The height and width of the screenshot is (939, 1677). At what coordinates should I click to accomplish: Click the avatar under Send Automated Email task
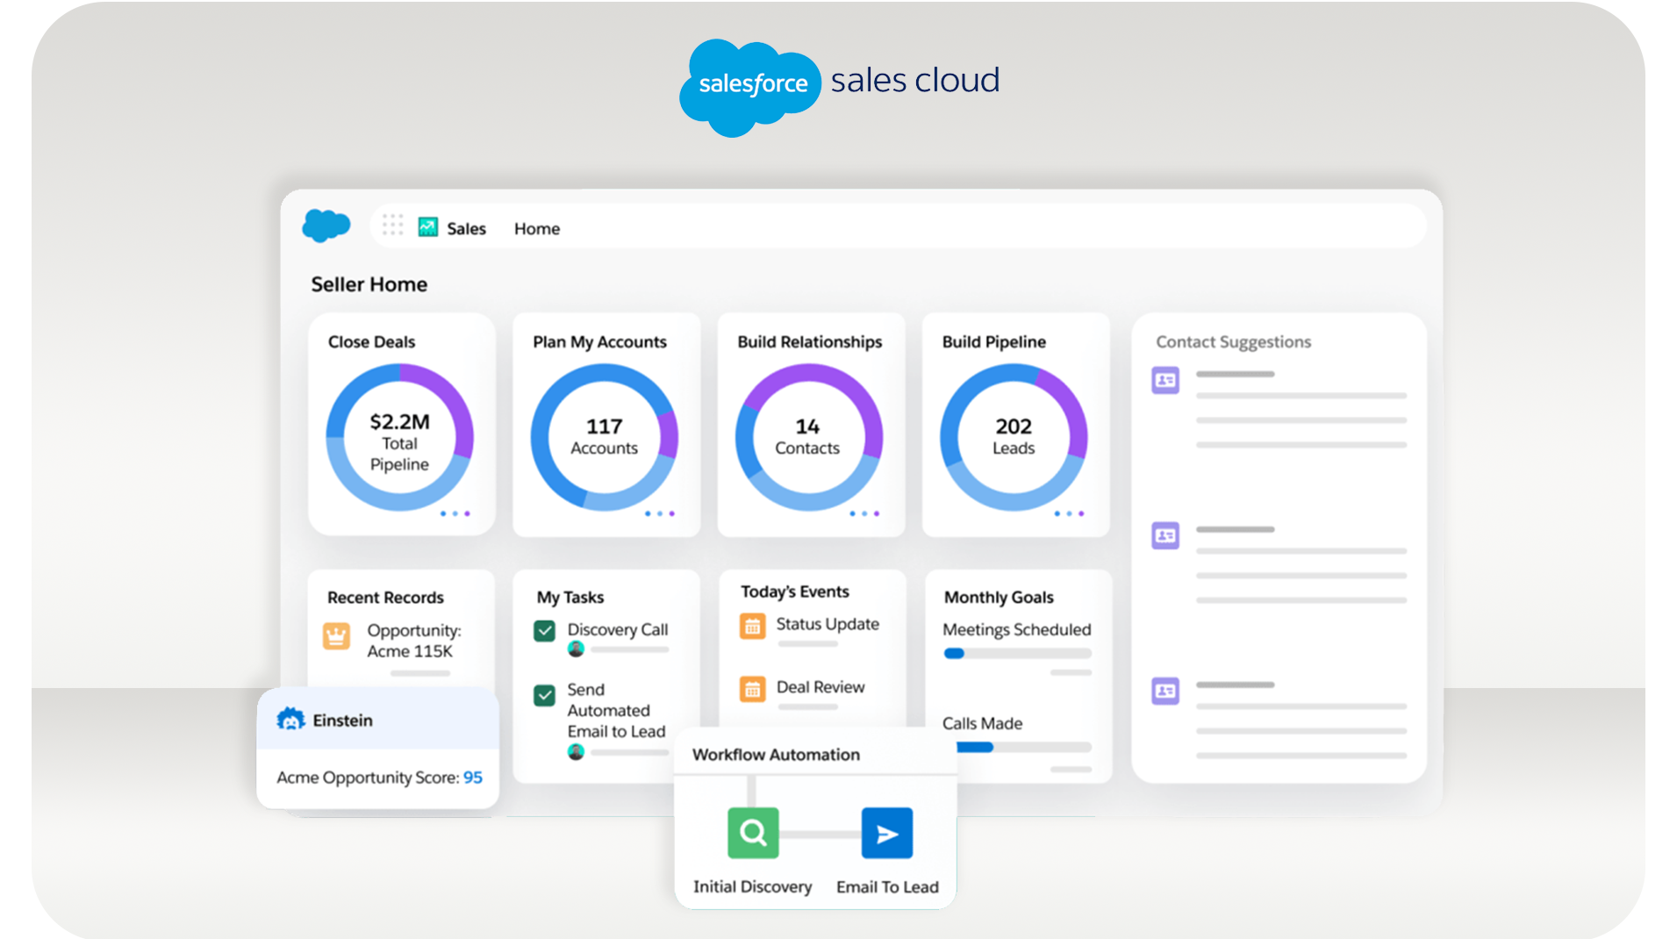(576, 752)
